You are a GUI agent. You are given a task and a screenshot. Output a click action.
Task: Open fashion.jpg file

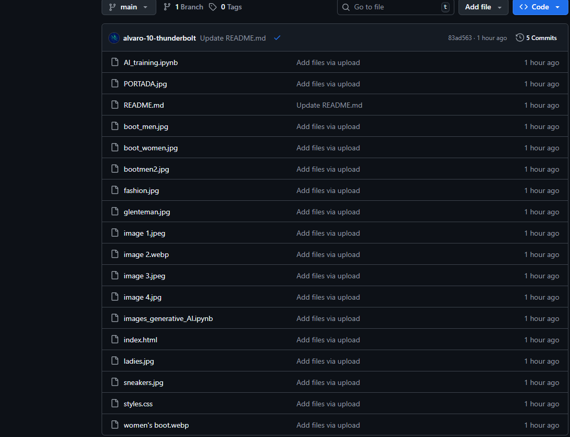click(x=141, y=190)
